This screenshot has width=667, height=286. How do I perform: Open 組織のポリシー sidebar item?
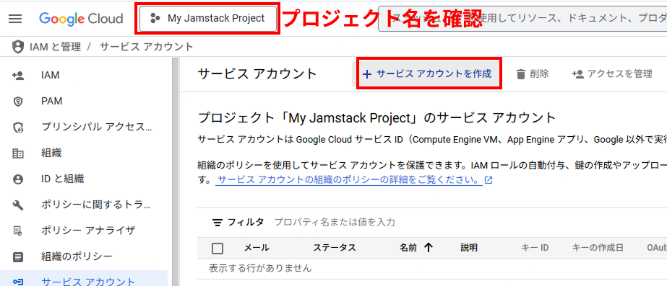coord(77,256)
